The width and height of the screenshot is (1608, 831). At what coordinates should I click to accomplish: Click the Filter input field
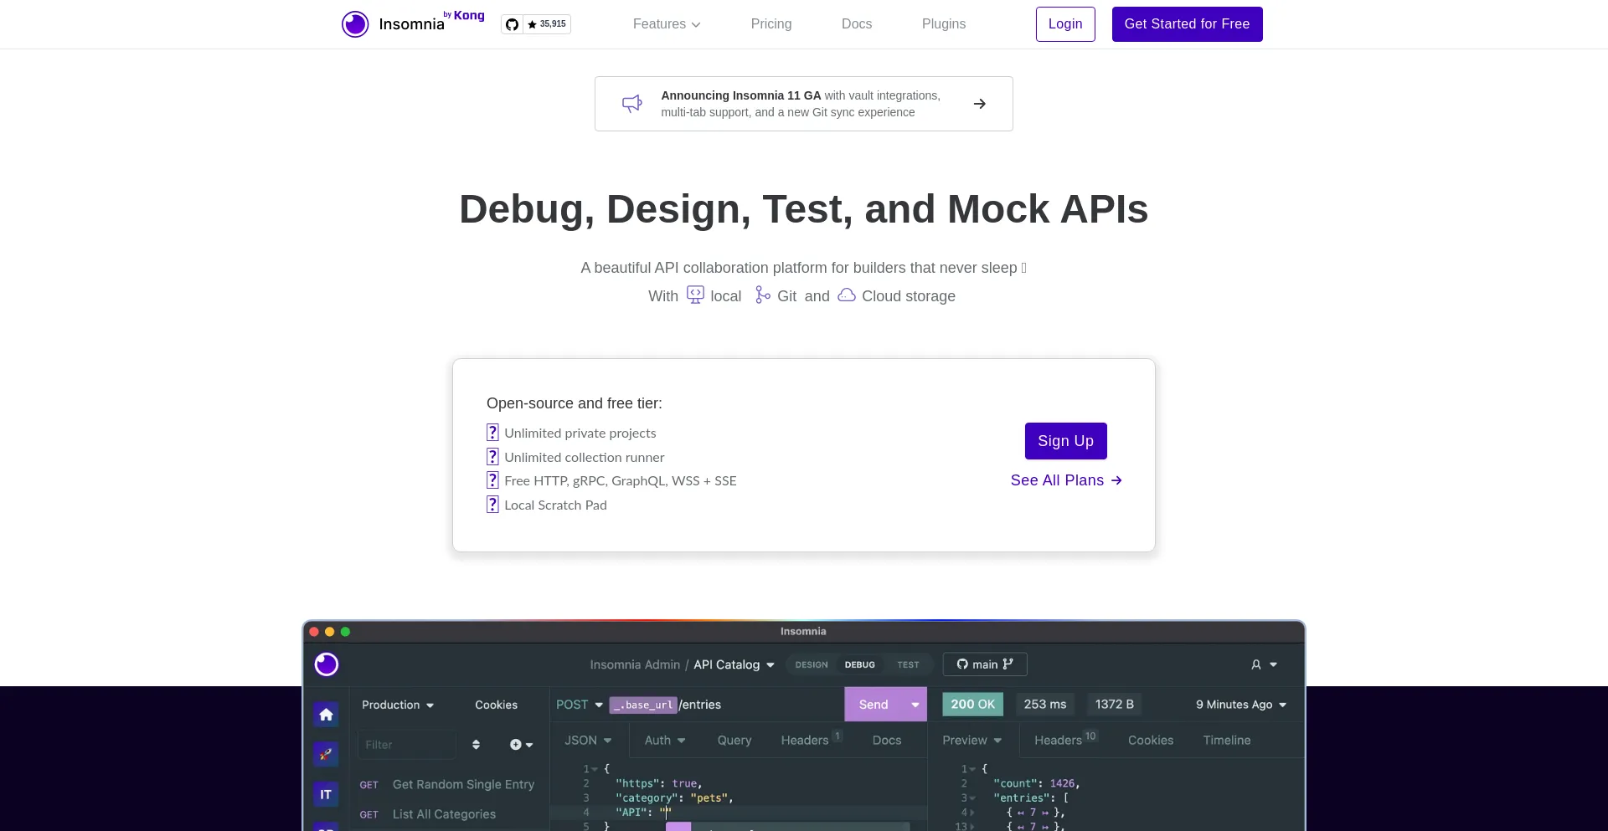click(406, 745)
